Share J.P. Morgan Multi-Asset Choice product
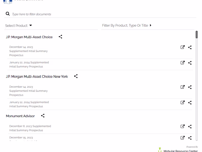Viewport: 202px width, 152px height. pyautogui.click(x=60, y=37)
